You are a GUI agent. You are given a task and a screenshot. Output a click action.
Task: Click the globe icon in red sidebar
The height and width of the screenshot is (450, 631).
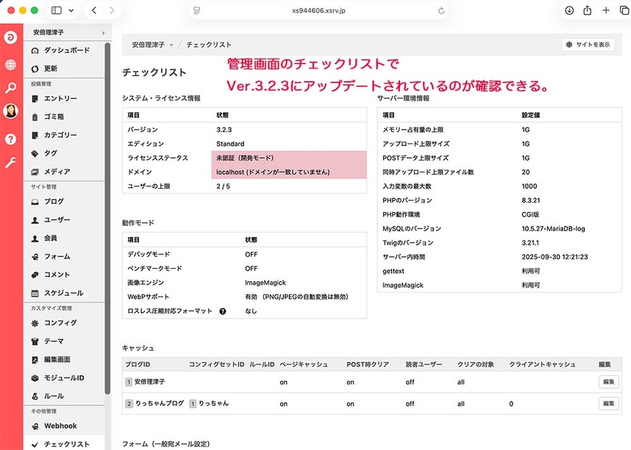[10, 65]
